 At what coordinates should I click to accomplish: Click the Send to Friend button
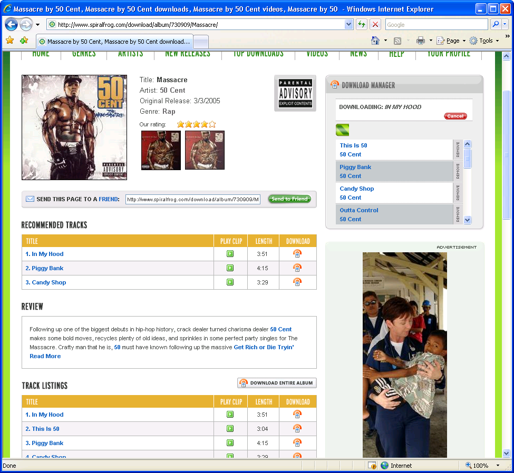tap(289, 199)
